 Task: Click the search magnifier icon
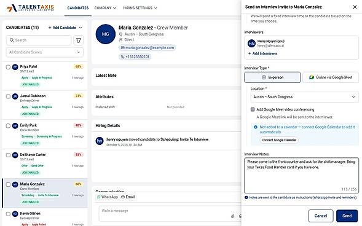point(12,40)
